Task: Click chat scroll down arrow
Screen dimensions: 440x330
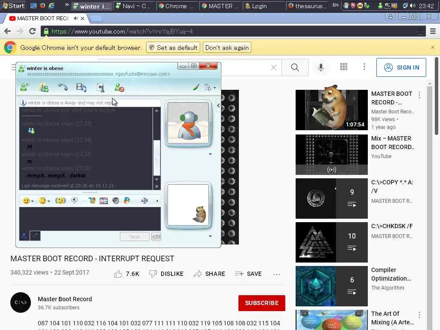Action: [x=156, y=179]
